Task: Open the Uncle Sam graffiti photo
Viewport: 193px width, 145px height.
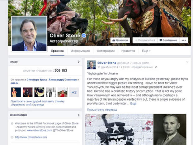Action: (x=119, y=129)
